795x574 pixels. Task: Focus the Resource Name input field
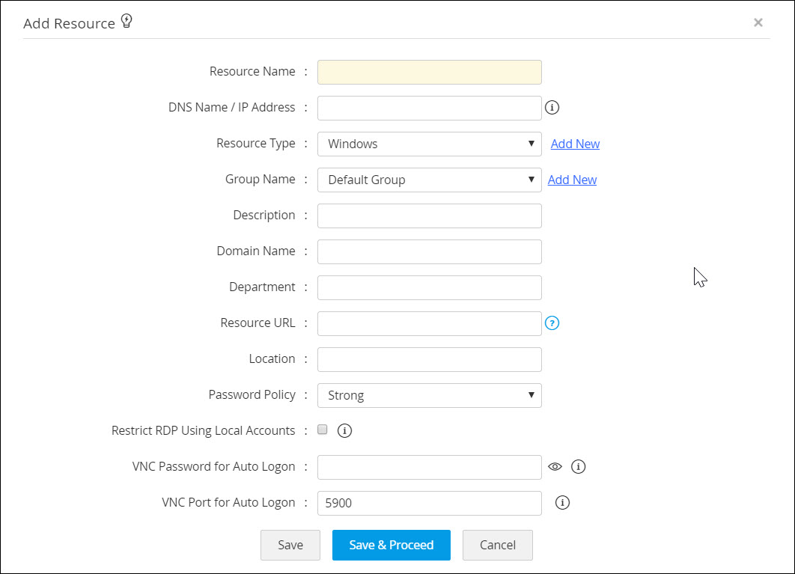click(429, 72)
